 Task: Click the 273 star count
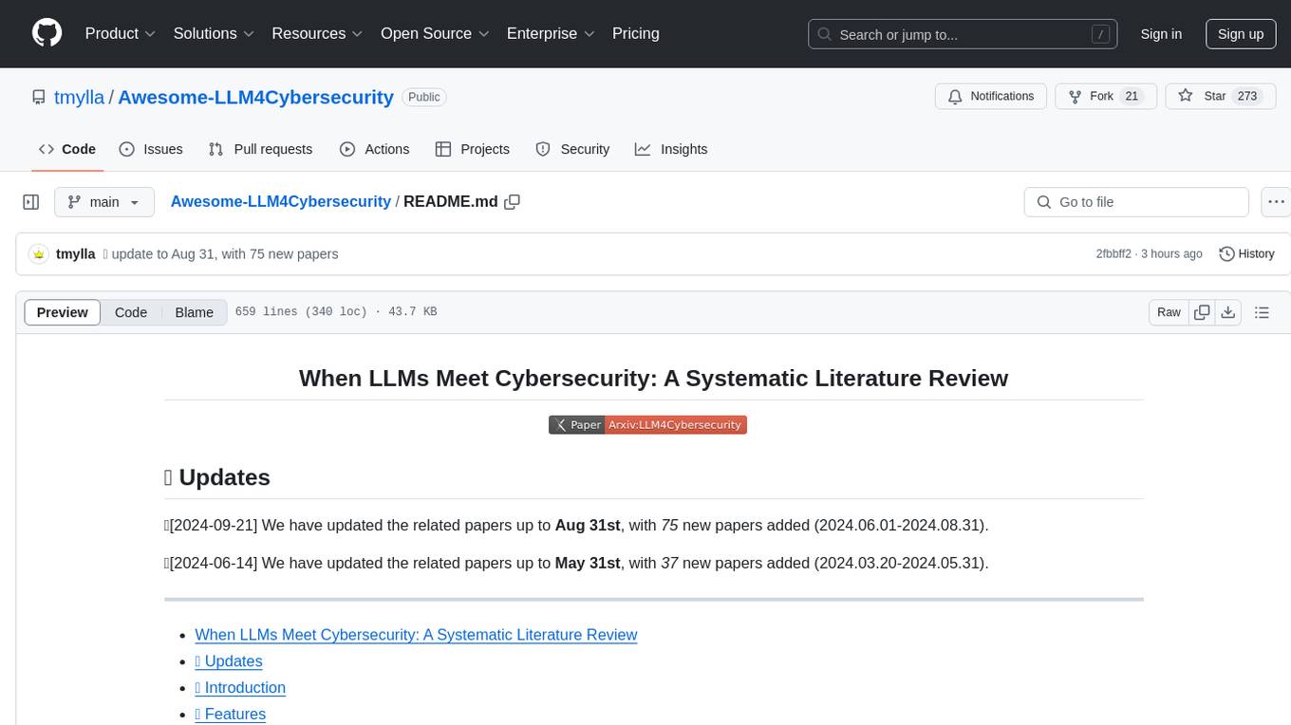click(1247, 97)
